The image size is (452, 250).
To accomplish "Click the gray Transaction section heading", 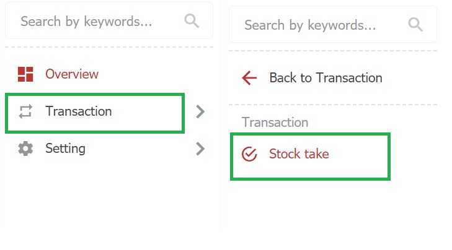I will pos(275,123).
